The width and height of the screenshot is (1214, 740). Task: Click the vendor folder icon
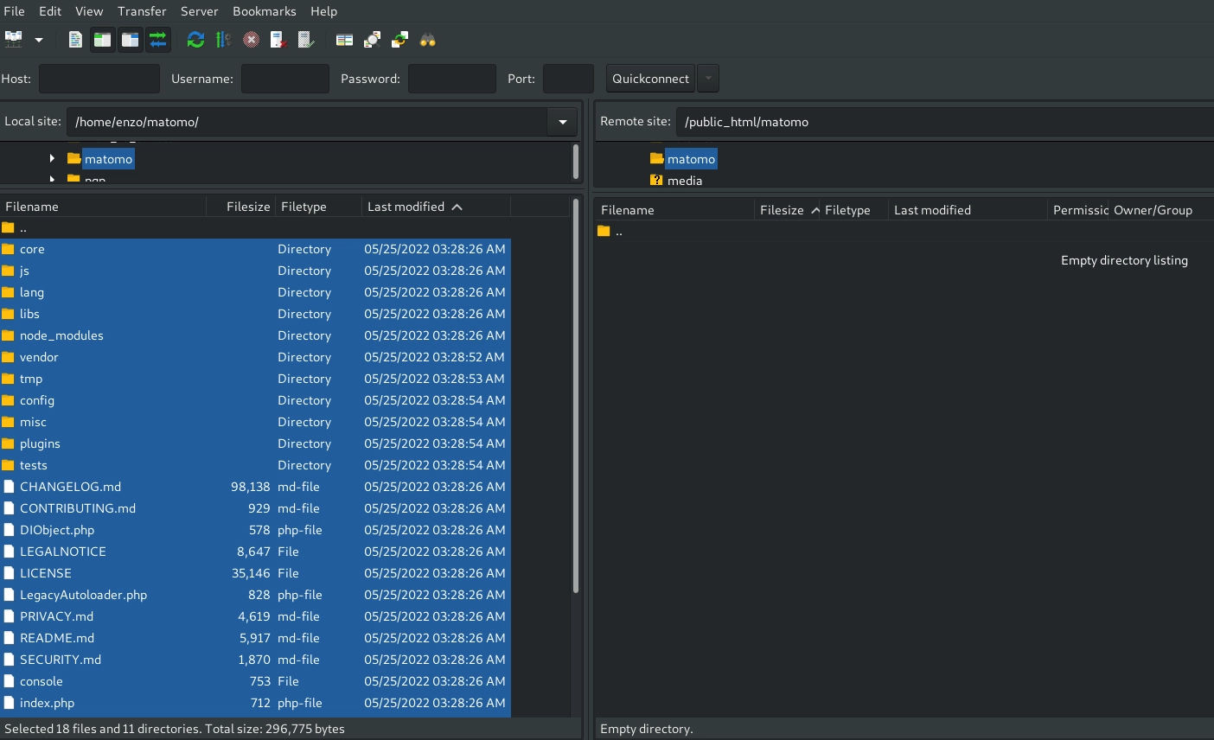click(x=9, y=357)
